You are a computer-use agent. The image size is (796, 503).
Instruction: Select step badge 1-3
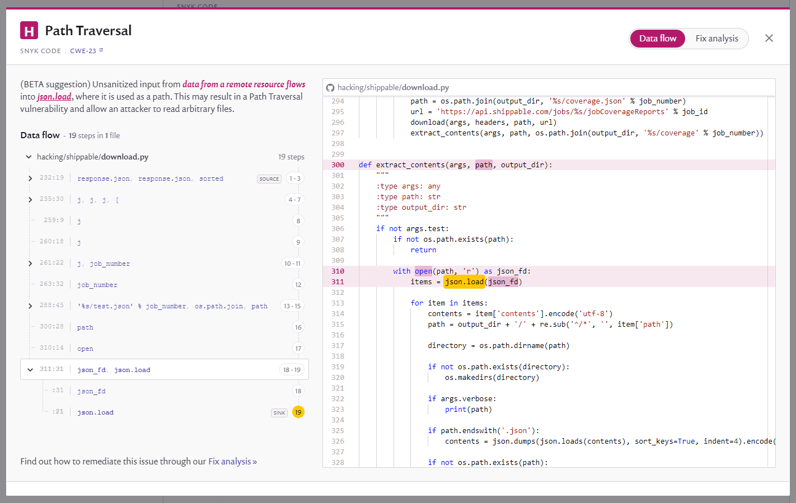295,178
